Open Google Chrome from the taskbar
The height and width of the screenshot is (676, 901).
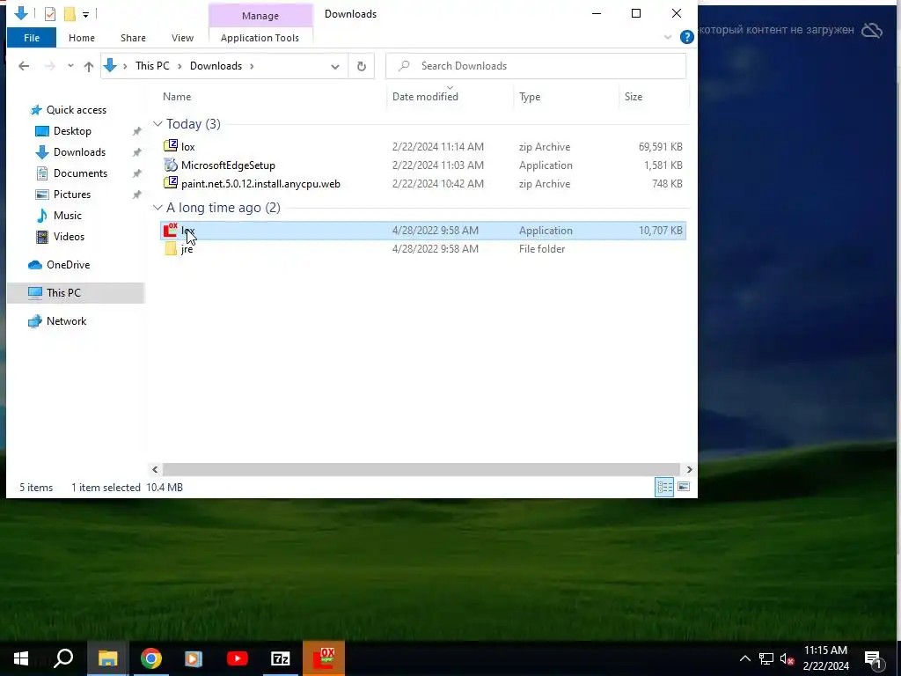coord(151,658)
